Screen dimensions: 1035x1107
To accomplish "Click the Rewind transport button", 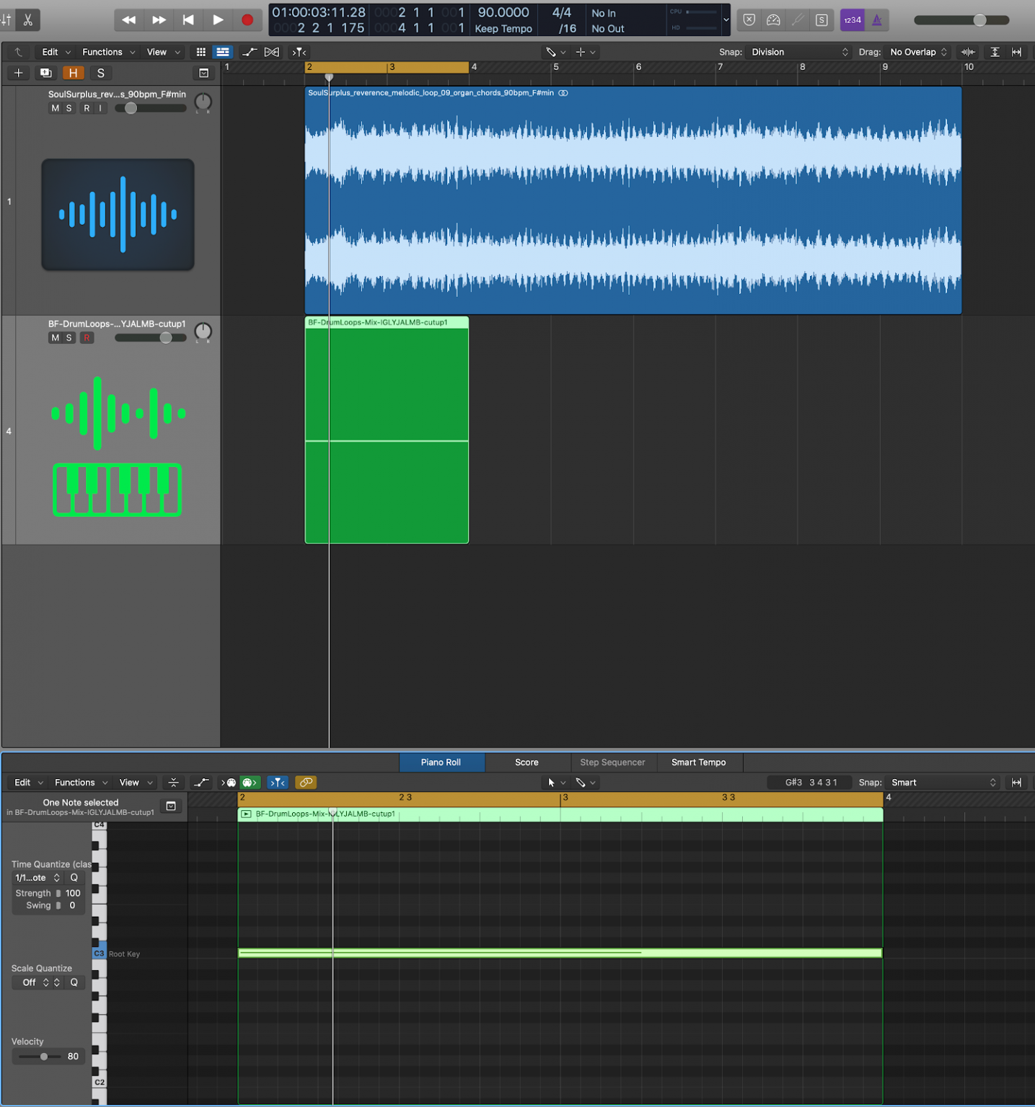I will tap(129, 20).
